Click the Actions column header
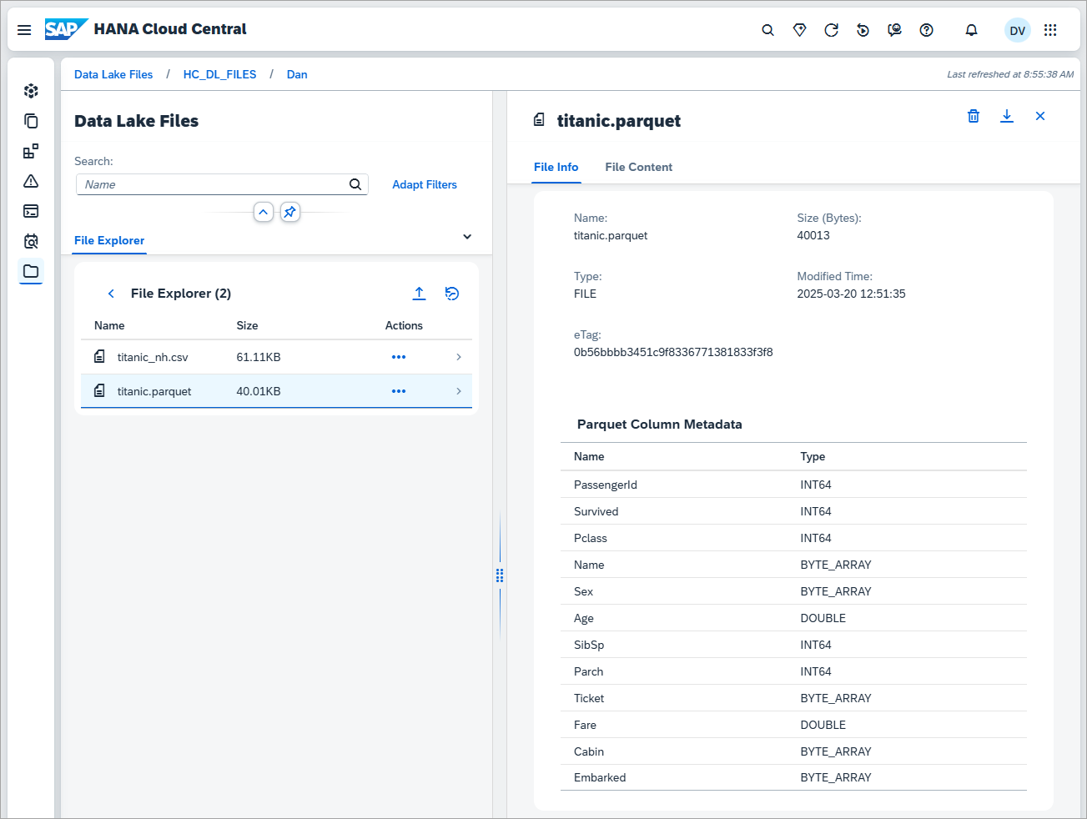This screenshot has height=819, width=1087. tap(404, 325)
